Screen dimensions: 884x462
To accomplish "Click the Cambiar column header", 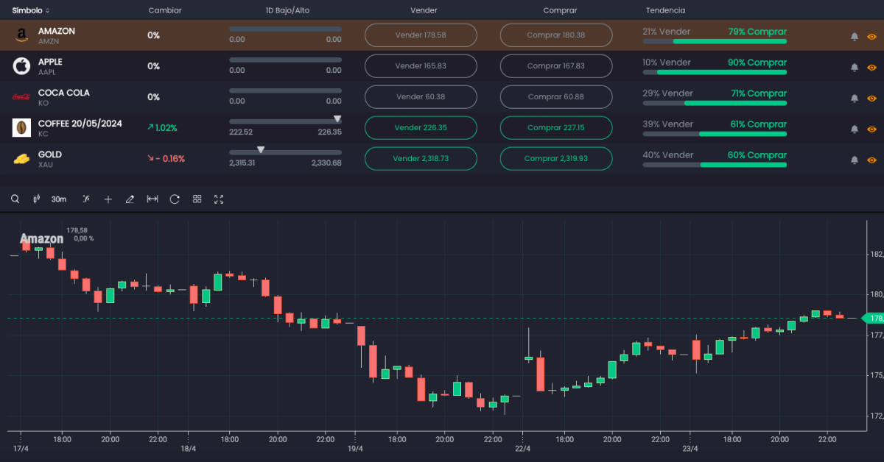I will (x=165, y=10).
